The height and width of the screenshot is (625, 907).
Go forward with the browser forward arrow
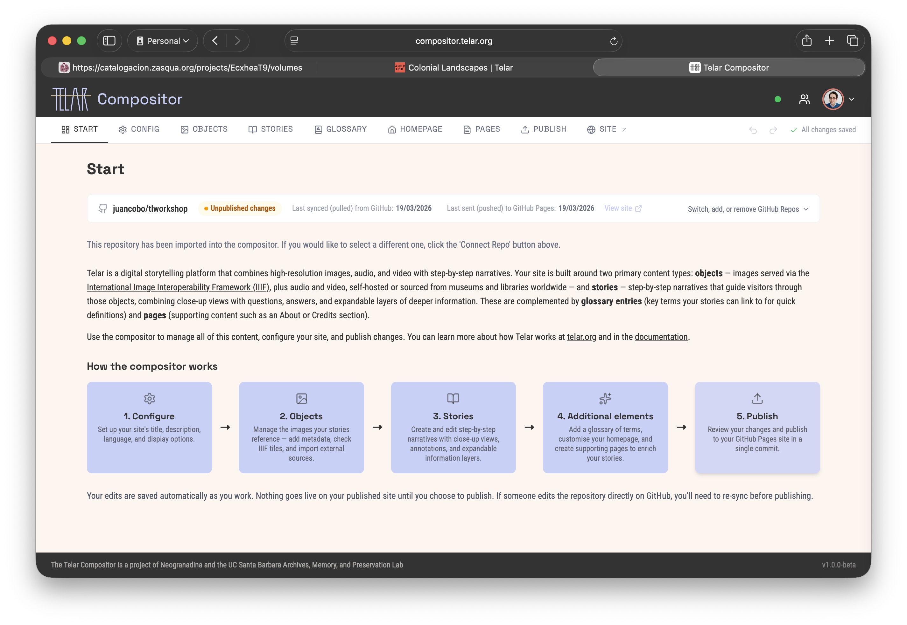pyautogui.click(x=237, y=41)
